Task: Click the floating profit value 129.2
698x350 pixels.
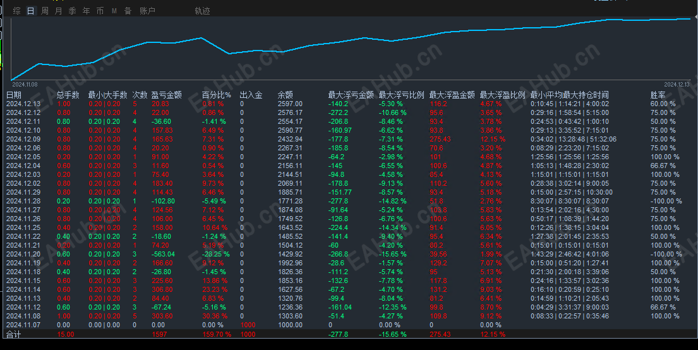Action: (x=438, y=263)
